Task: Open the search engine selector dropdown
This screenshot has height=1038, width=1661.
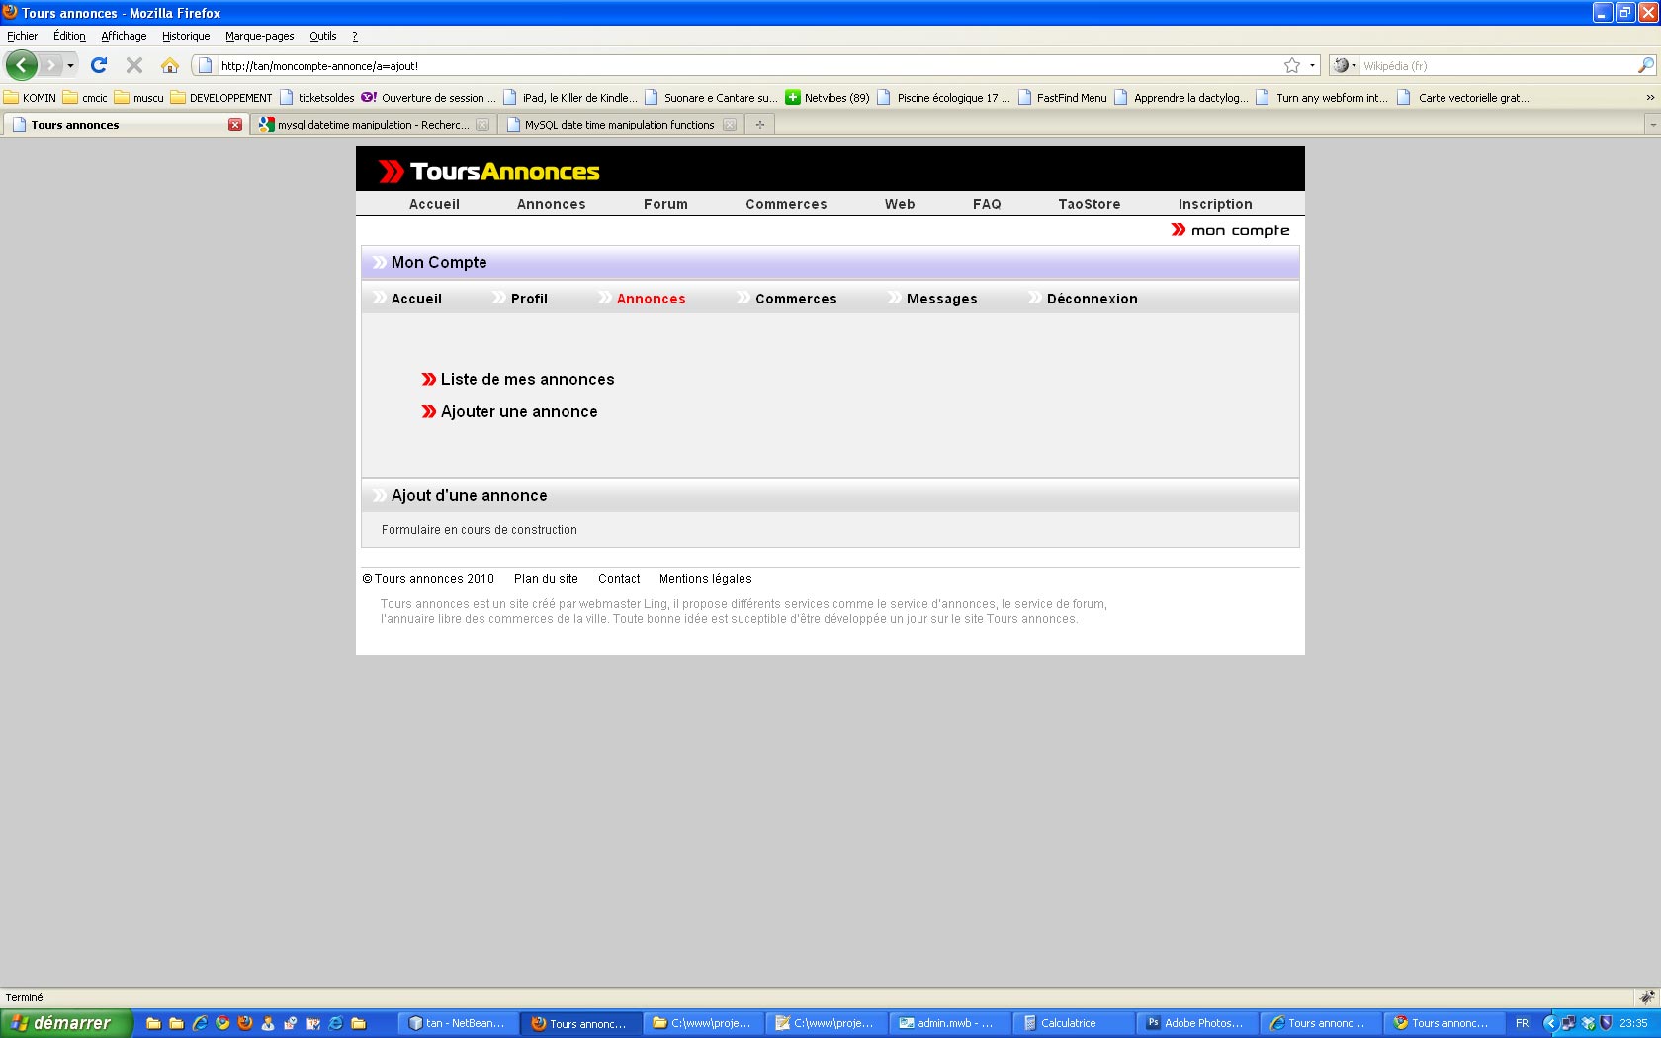Action: pos(1345,65)
